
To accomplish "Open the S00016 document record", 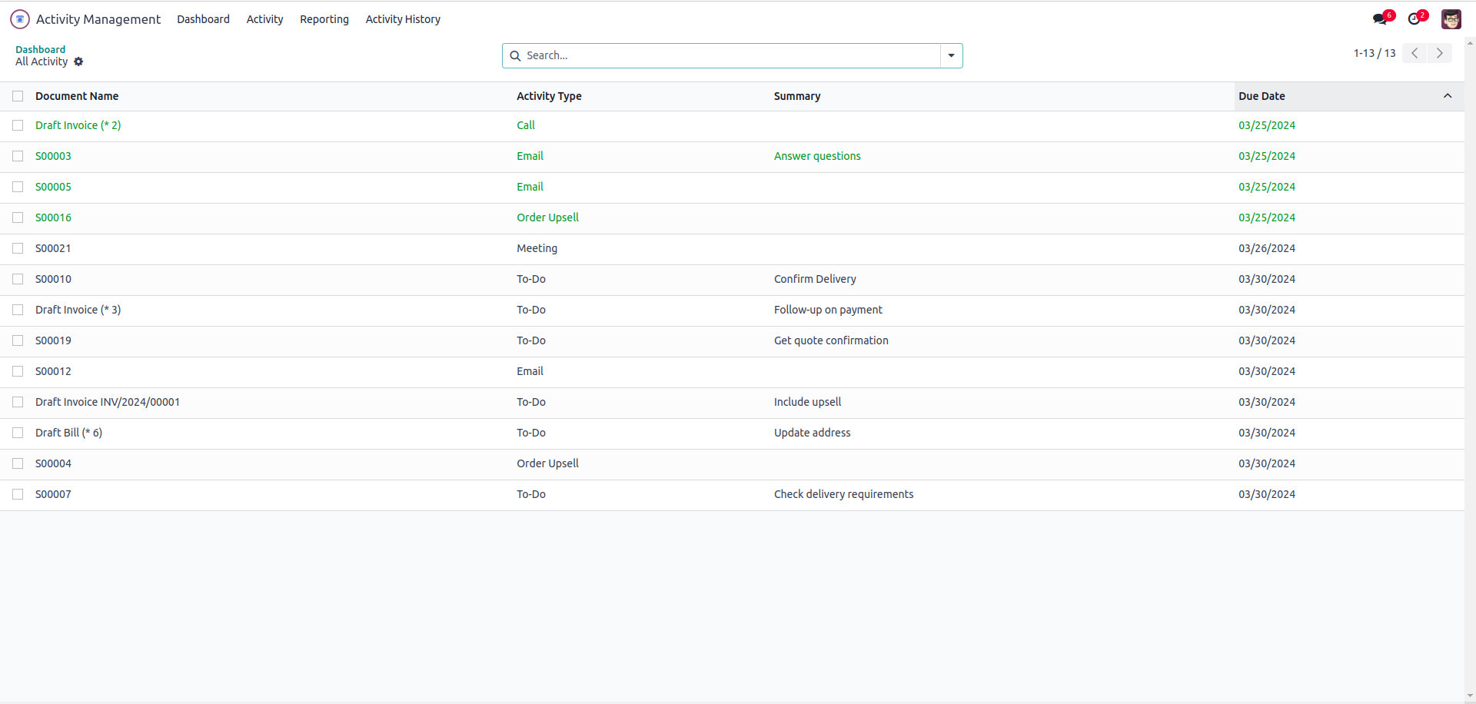I will 53,218.
